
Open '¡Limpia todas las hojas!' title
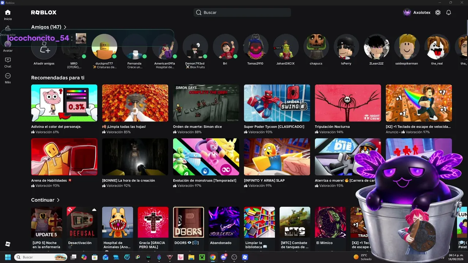[124, 127]
